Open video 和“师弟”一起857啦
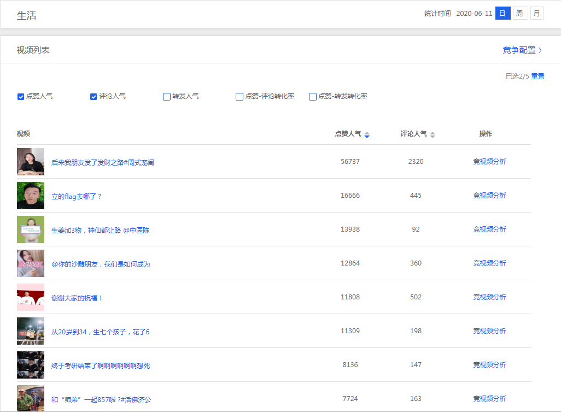This screenshot has width=561, height=413. tap(101, 400)
